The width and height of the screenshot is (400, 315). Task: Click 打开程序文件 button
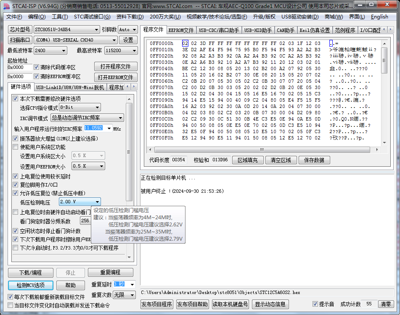pos(116,66)
